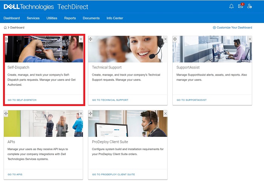The width and height of the screenshot is (264, 182).
Task: Click the APIs card title
Action: click(x=11, y=142)
